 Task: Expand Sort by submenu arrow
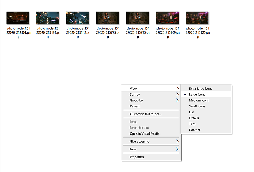point(177,94)
